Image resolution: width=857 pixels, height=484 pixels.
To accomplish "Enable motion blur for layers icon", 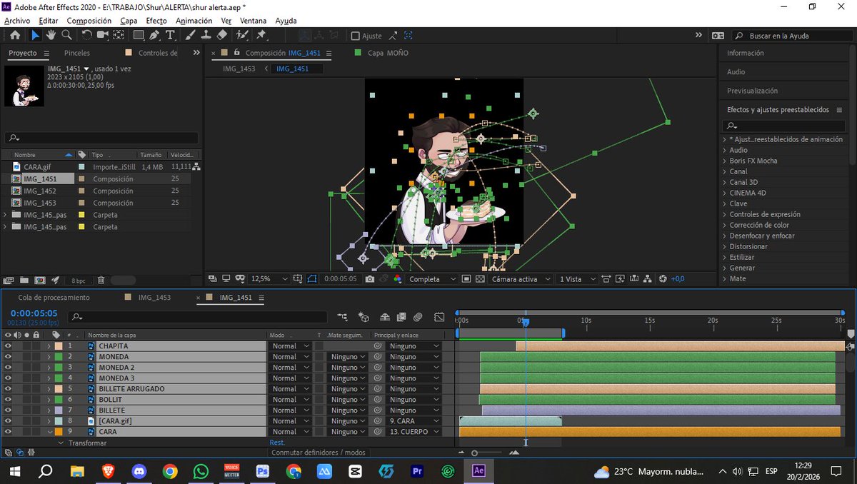I will [419, 317].
